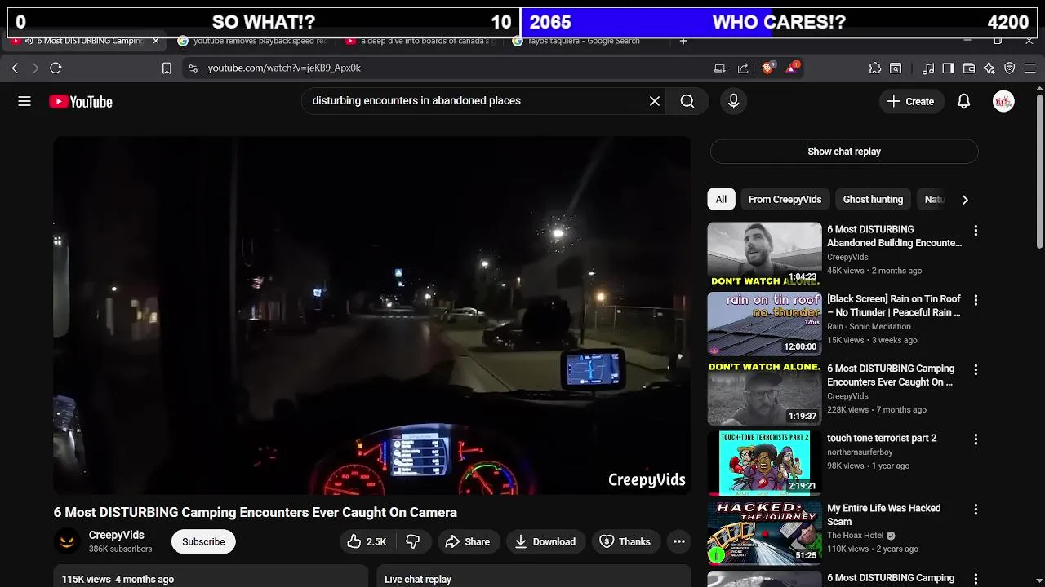The image size is (1045, 587).
Task: Like the video (2.5K)
Action: pyautogui.click(x=367, y=541)
